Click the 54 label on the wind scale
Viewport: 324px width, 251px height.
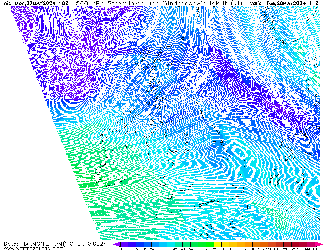tap(191, 249)
